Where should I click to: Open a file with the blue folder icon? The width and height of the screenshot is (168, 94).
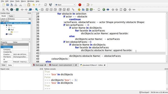(x=8, y=5)
